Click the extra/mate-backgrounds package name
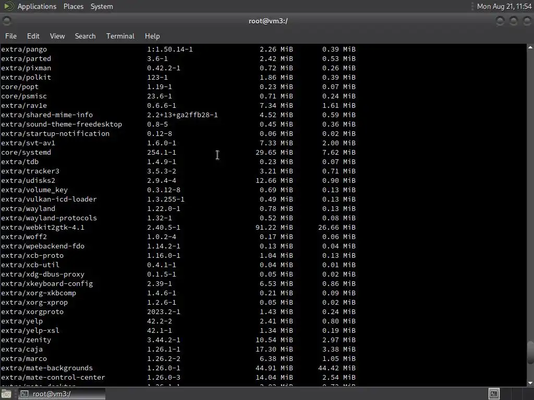 point(47,368)
